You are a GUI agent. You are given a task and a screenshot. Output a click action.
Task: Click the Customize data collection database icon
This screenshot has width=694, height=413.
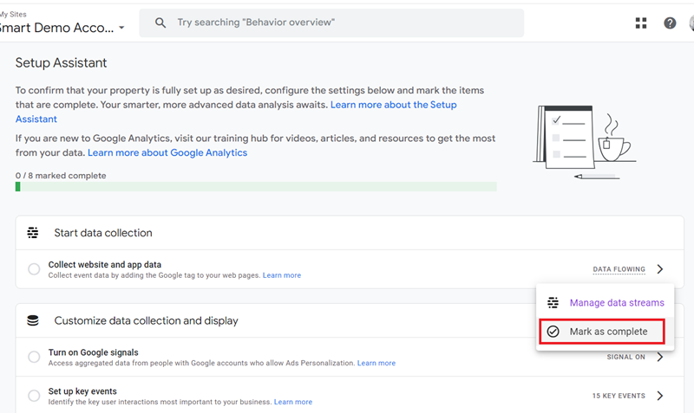[x=33, y=320]
